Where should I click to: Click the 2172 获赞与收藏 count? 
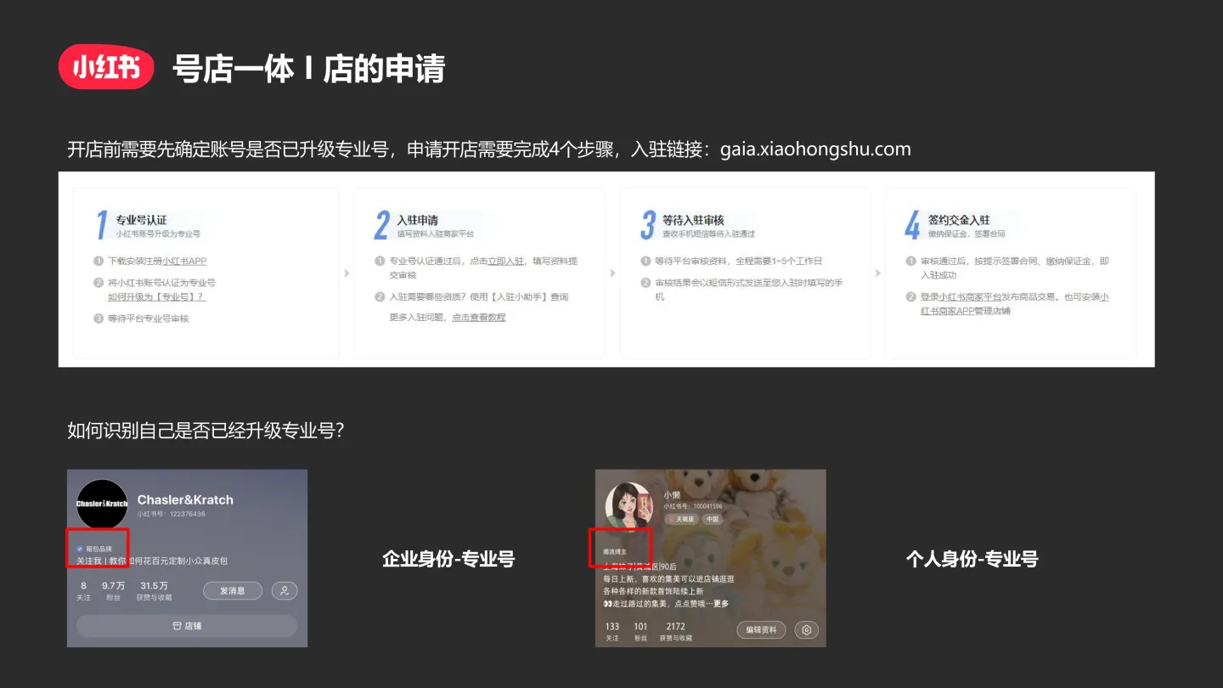tap(675, 631)
